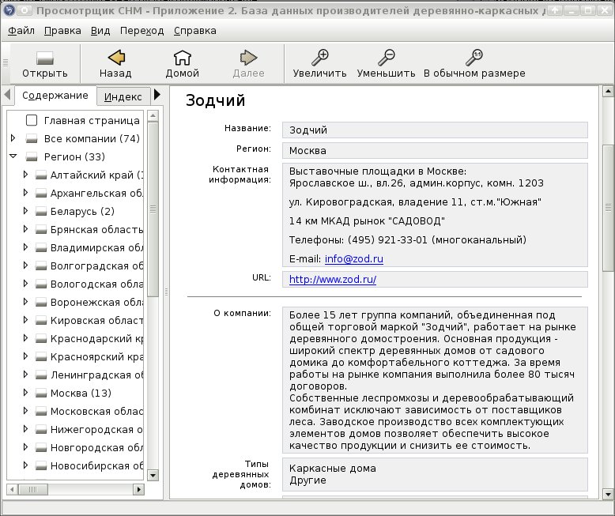The height and width of the screenshot is (516, 615).
Task: Go back with the Назад arrow
Action: pyautogui.click(x=116, y=58)
